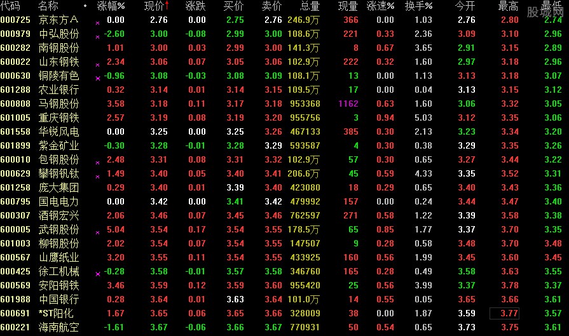Sort by the 现价 column header
The image size is (569, 336).
pyautogui.click(x=154, y=6)
